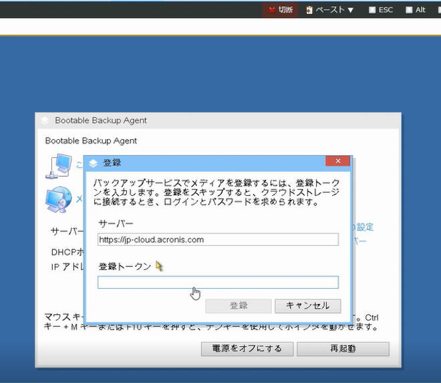441x383 pixels.
Task: Toggle the Alt key checkbox
Action: pos(409,10)
